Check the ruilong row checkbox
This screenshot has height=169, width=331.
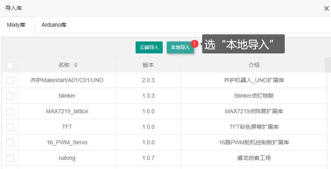[10, 158]
